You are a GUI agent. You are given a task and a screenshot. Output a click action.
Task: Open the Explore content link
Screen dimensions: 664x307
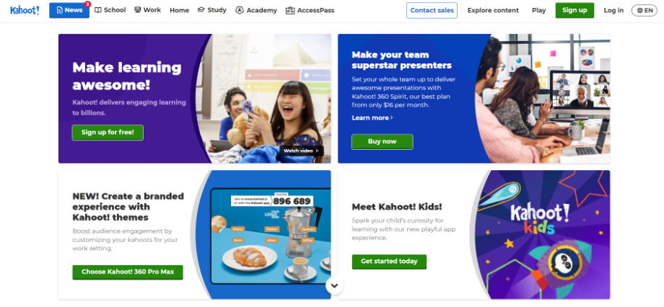[493, 10]
